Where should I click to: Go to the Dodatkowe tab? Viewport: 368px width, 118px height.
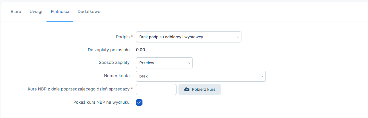tap(89, 11)
